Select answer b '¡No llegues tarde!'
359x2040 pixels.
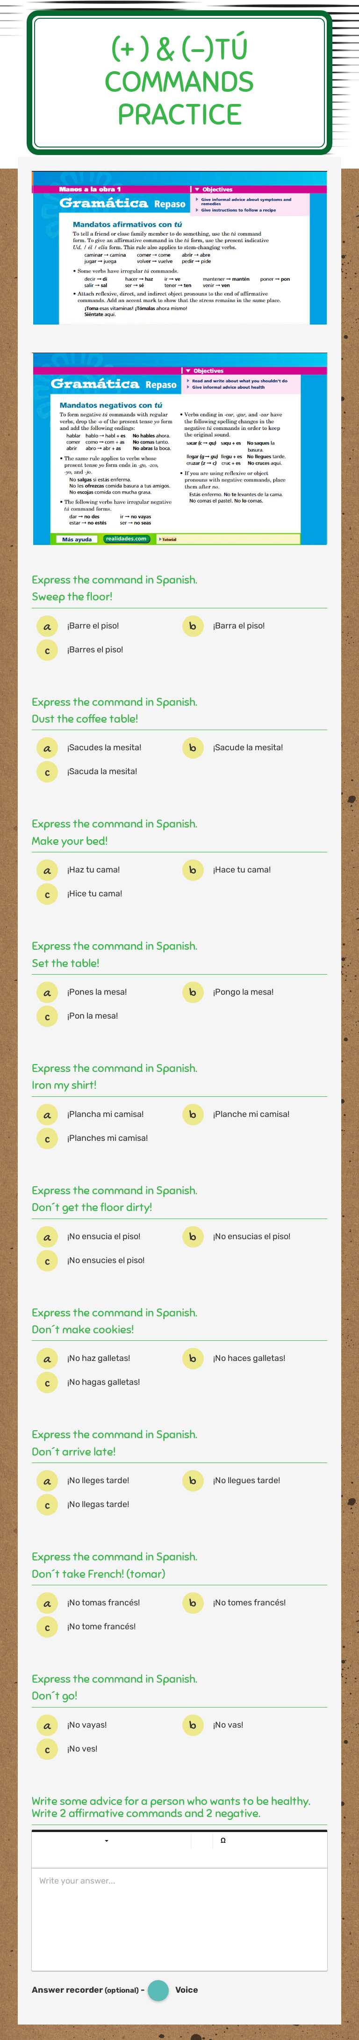[192, 1480]
